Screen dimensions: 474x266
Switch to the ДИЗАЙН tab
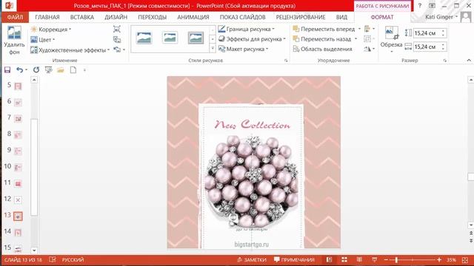click(116, 17)
